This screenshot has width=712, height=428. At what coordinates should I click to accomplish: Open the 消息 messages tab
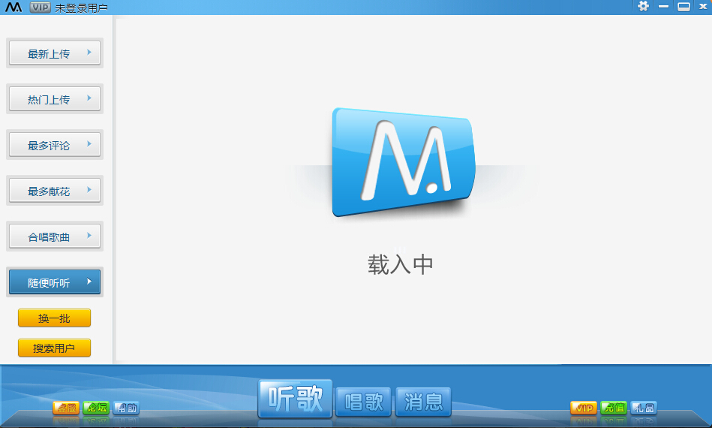(x=423, y=402)
